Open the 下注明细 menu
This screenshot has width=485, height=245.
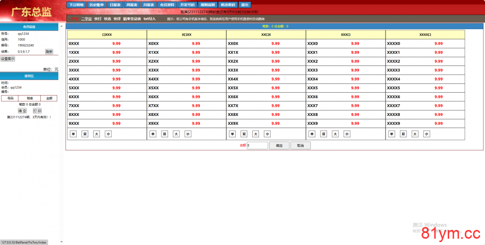point(76,4)
